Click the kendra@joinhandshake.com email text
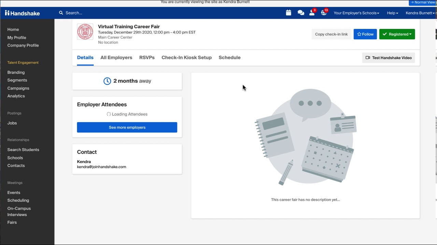The image size is (437, 245). tap(101, 167)
